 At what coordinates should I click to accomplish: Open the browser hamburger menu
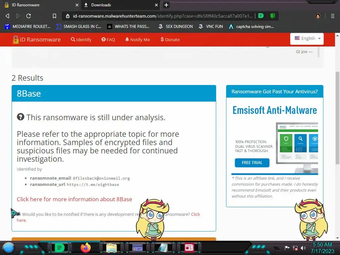coord(333,16)
